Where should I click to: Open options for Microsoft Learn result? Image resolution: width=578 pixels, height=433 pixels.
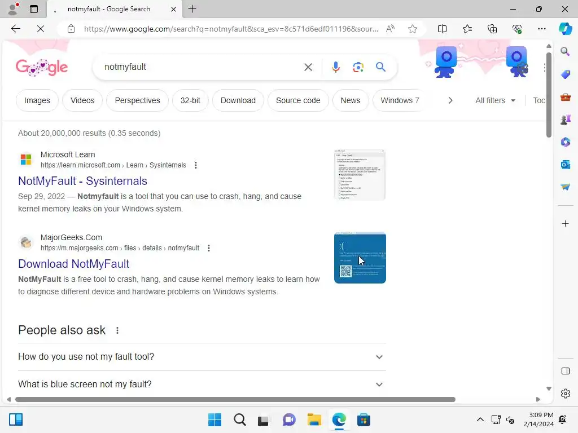click(196, 165)
